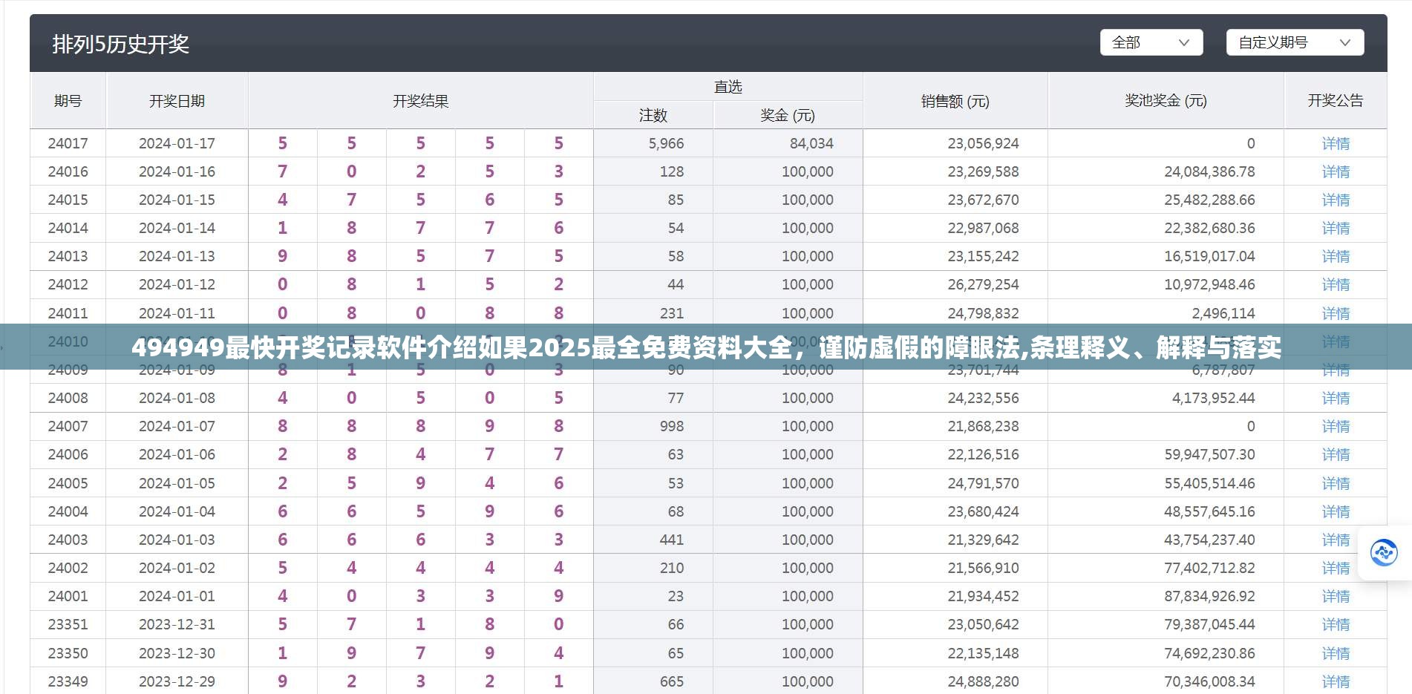Select date cell 2023-12-31
This screenshot has height=694, width=1412.
[177, 624]
